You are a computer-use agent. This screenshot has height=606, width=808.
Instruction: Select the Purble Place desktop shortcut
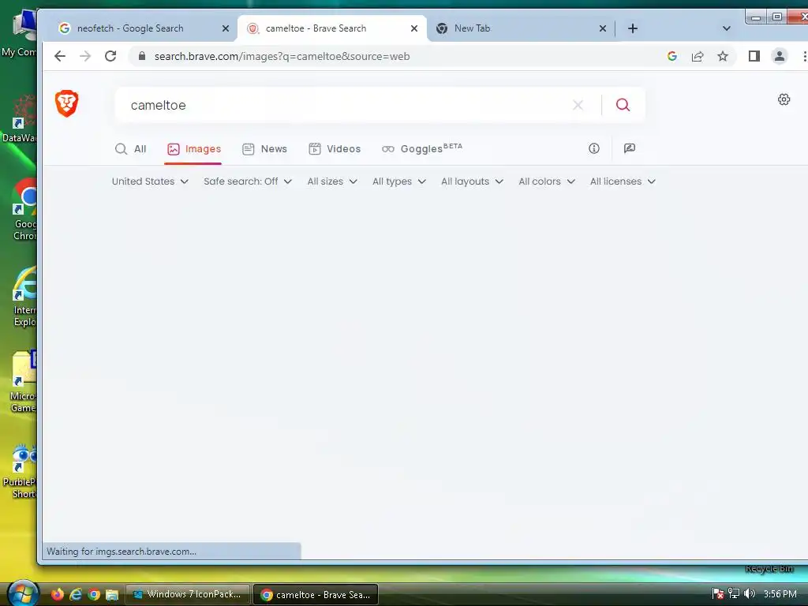pos(21,470)
